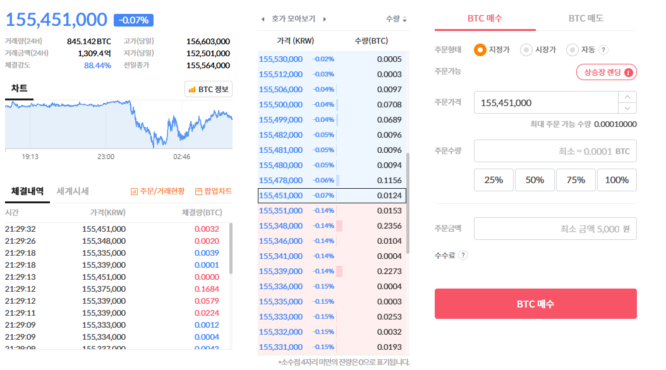The image size is (666, 370).
Task: Click the 고가(당일) value 156,603,000
Action: (x=208, y=42)
